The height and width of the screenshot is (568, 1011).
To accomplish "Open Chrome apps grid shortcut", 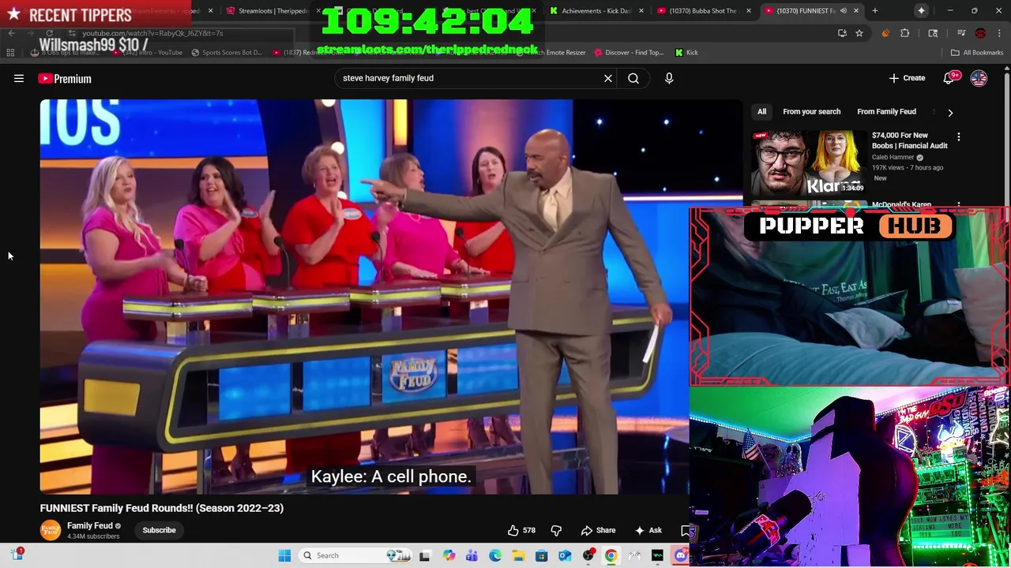I will click(10, 53).
